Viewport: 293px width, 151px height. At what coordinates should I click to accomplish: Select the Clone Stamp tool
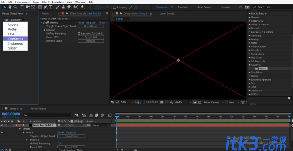pos(63,7)
